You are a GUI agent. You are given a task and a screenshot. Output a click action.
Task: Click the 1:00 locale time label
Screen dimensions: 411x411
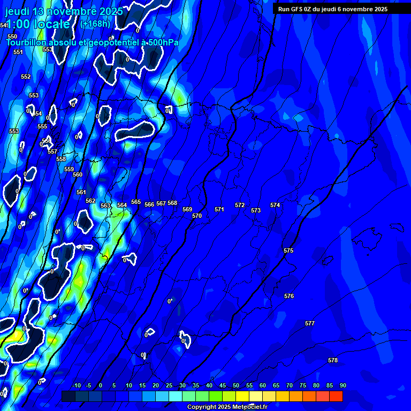37,24
